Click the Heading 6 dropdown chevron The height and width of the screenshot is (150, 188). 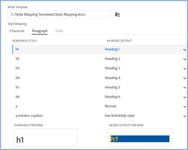point(184,97)
